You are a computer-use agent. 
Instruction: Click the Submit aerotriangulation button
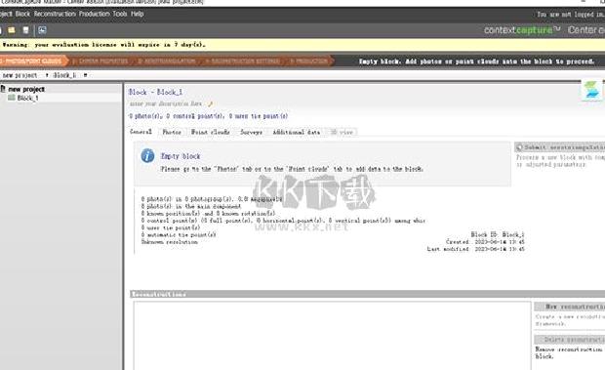pos(560,147)
